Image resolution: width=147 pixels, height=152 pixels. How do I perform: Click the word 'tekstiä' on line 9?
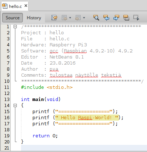coord(111,75)
